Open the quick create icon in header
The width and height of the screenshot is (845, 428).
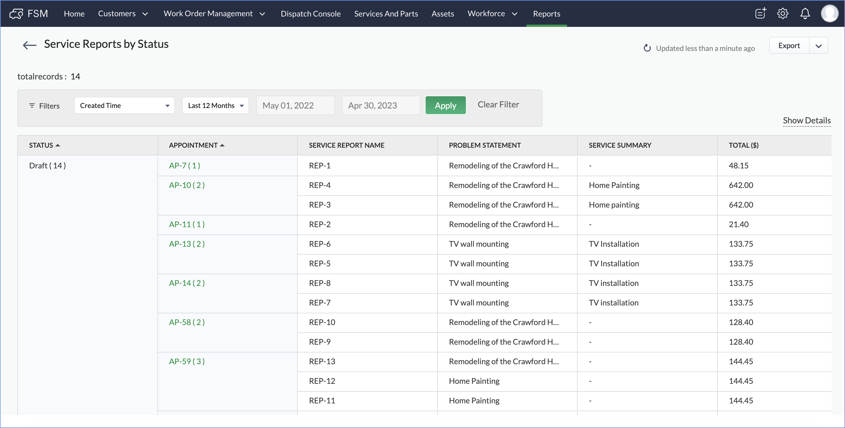[x=760, y=13]
